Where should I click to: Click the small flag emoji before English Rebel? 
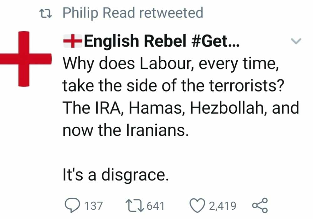(x=73, y=42)
